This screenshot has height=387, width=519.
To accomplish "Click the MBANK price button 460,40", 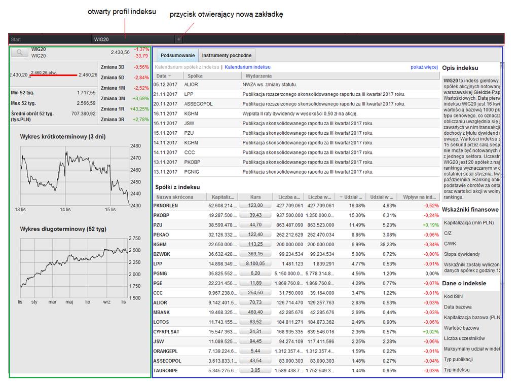I will tap(255, 312).
